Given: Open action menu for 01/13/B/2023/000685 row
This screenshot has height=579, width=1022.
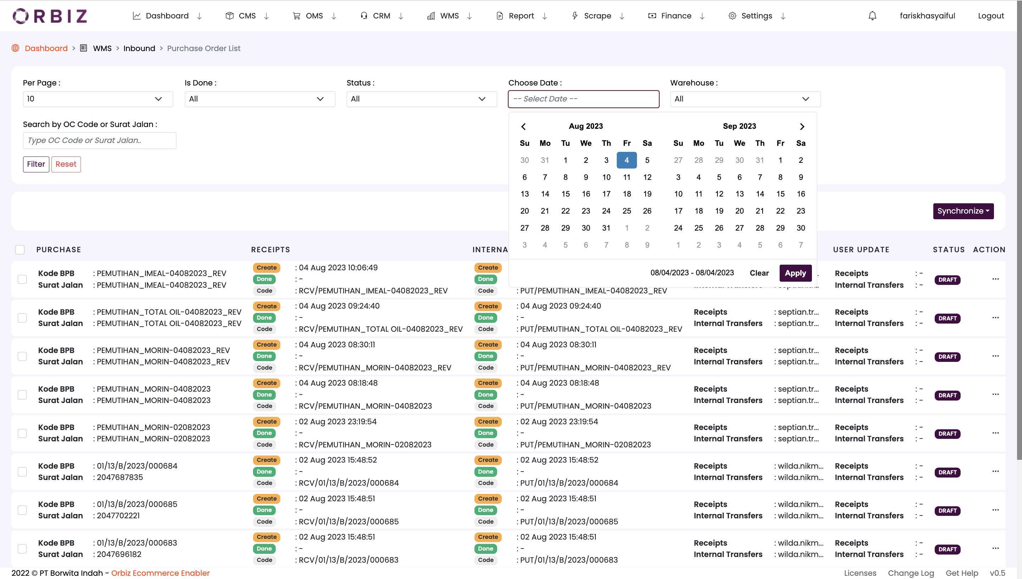Looking at the screenshot, I should point(995,510).
